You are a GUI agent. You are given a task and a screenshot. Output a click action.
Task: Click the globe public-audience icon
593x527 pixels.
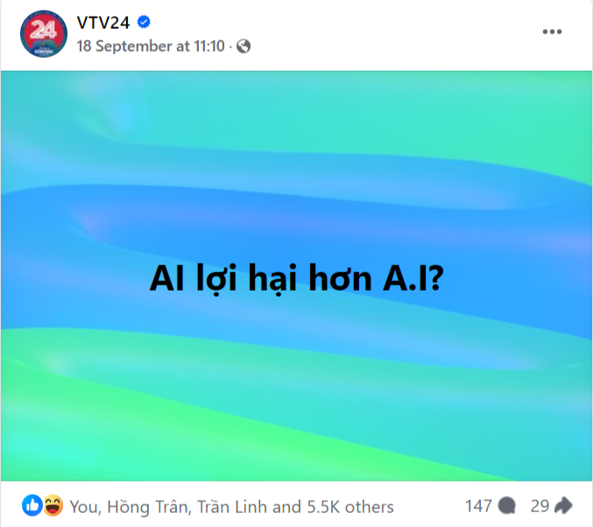click(x=244, y=46)
